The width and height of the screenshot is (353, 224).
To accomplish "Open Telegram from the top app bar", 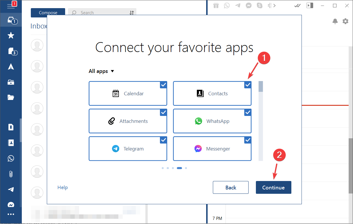I will (238, 5).
